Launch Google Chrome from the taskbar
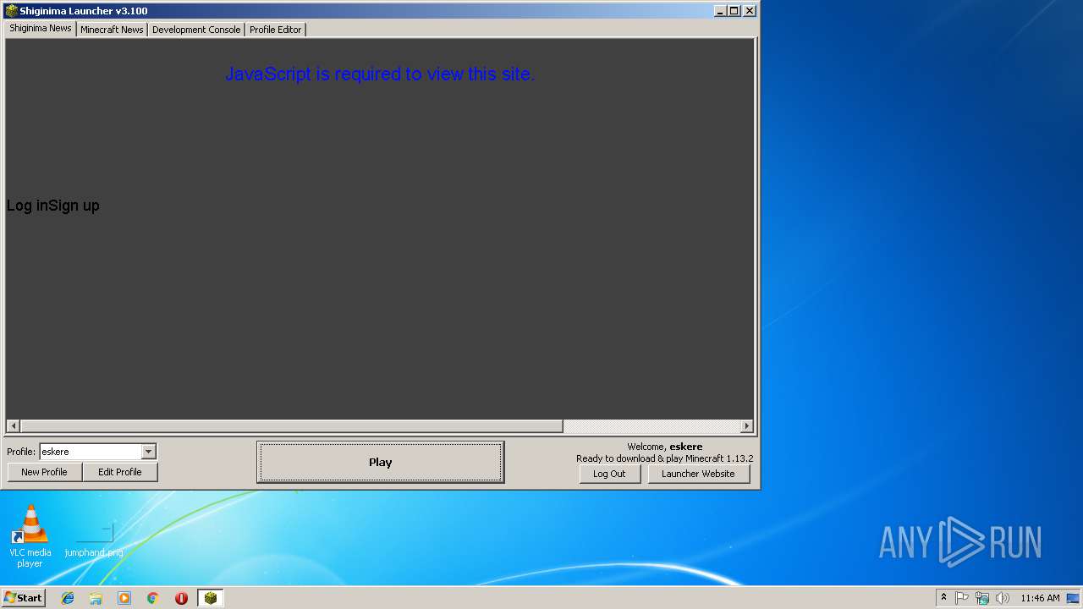This screenshot has width=1083, height=609. [x=153, y=598]
